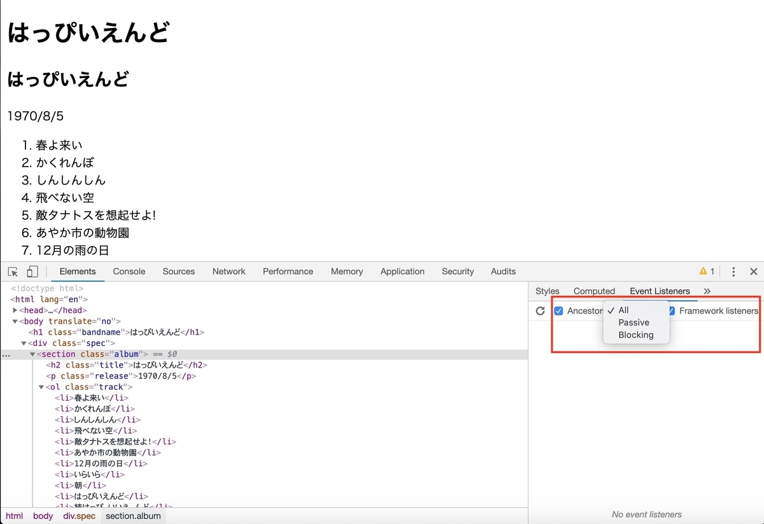This screenshot has height=524, width=764.
Task: Open the Network tab
Action: click(x=229, y=272)
